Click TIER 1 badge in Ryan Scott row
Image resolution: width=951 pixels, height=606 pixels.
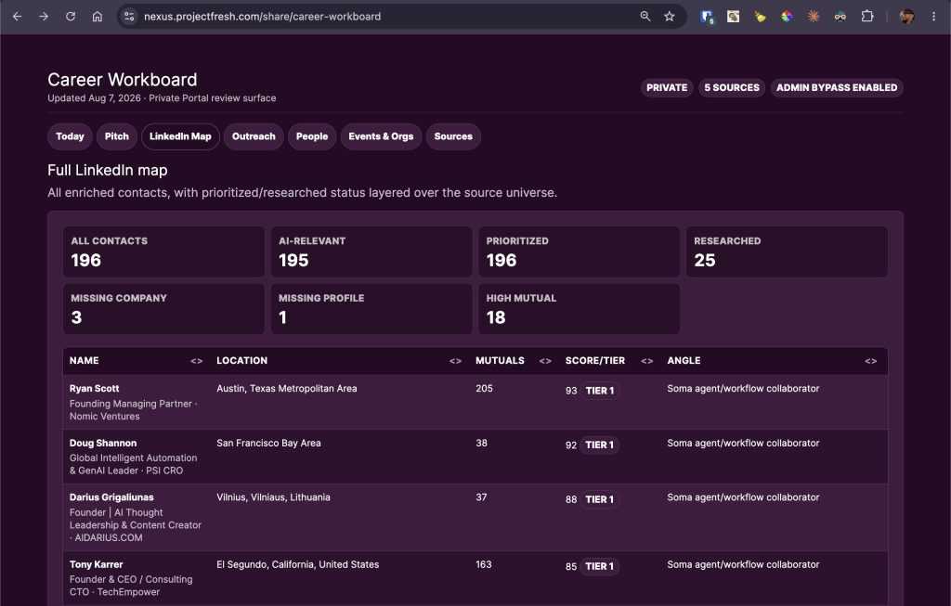coord(599,391)
